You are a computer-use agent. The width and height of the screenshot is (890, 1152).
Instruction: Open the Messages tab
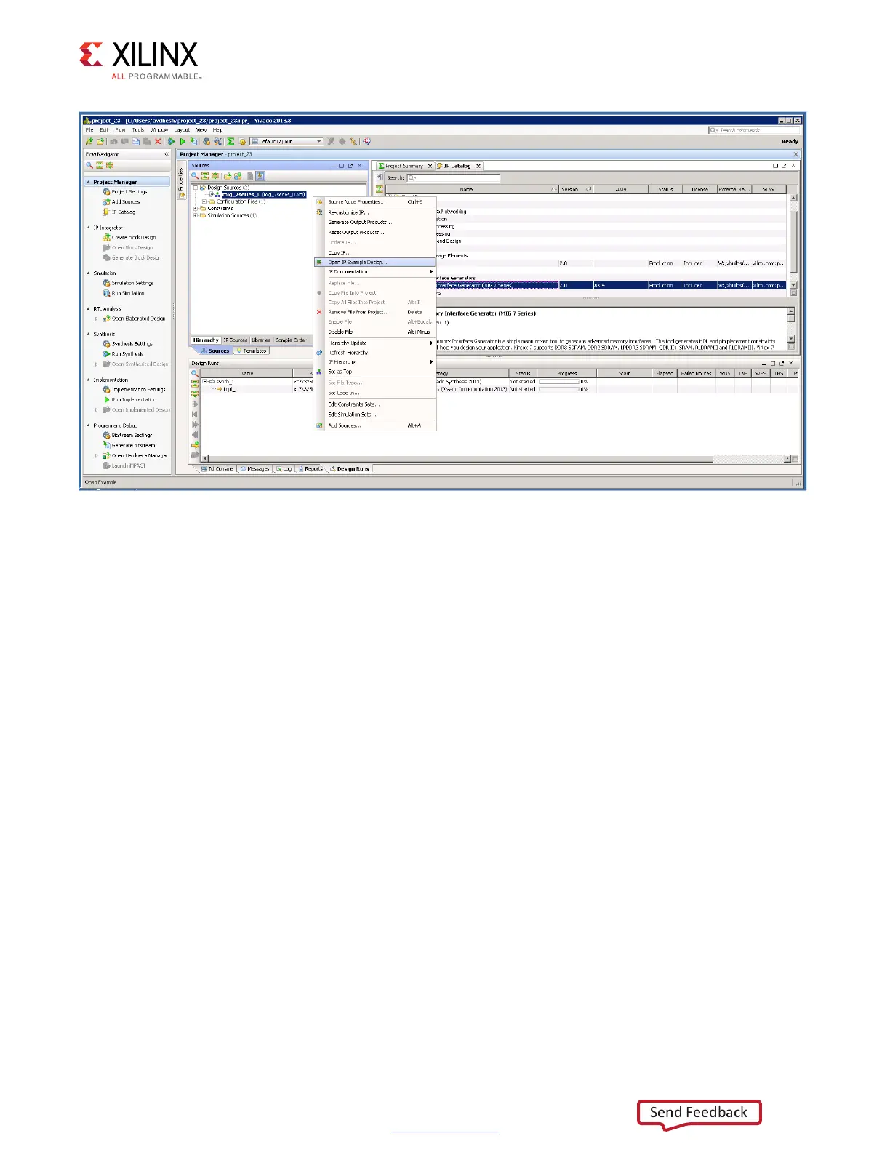255,469
